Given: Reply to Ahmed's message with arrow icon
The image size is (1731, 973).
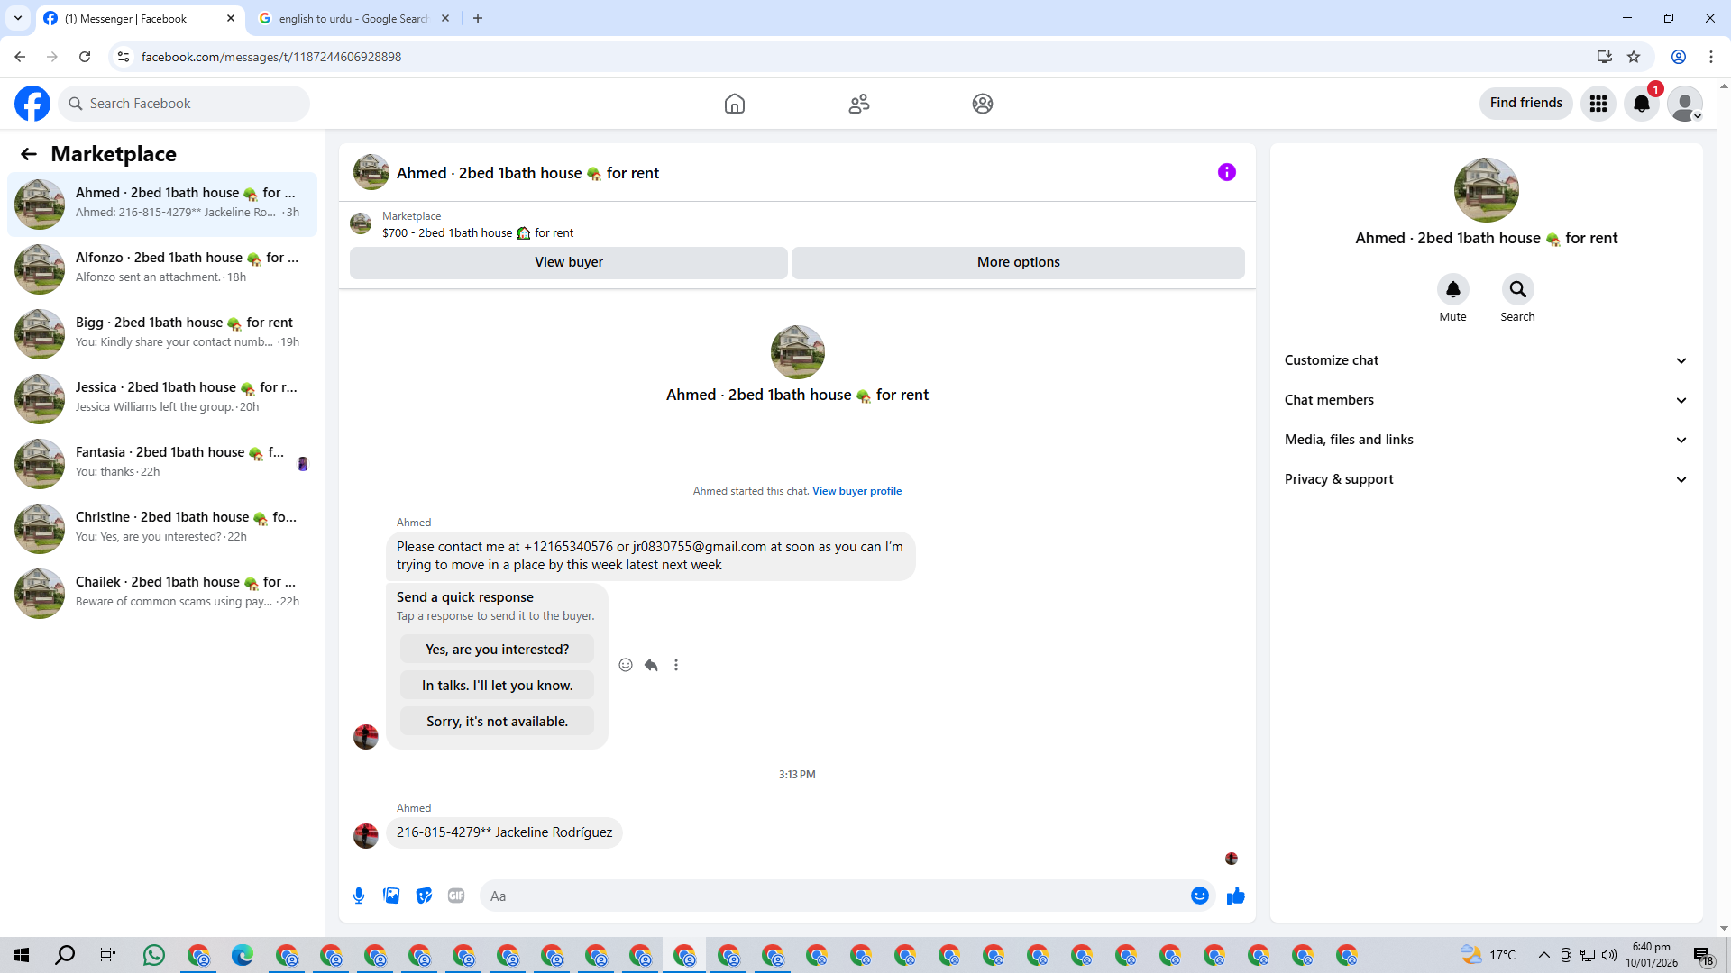Looking at the screenshot, I should [x=651, y=665].
